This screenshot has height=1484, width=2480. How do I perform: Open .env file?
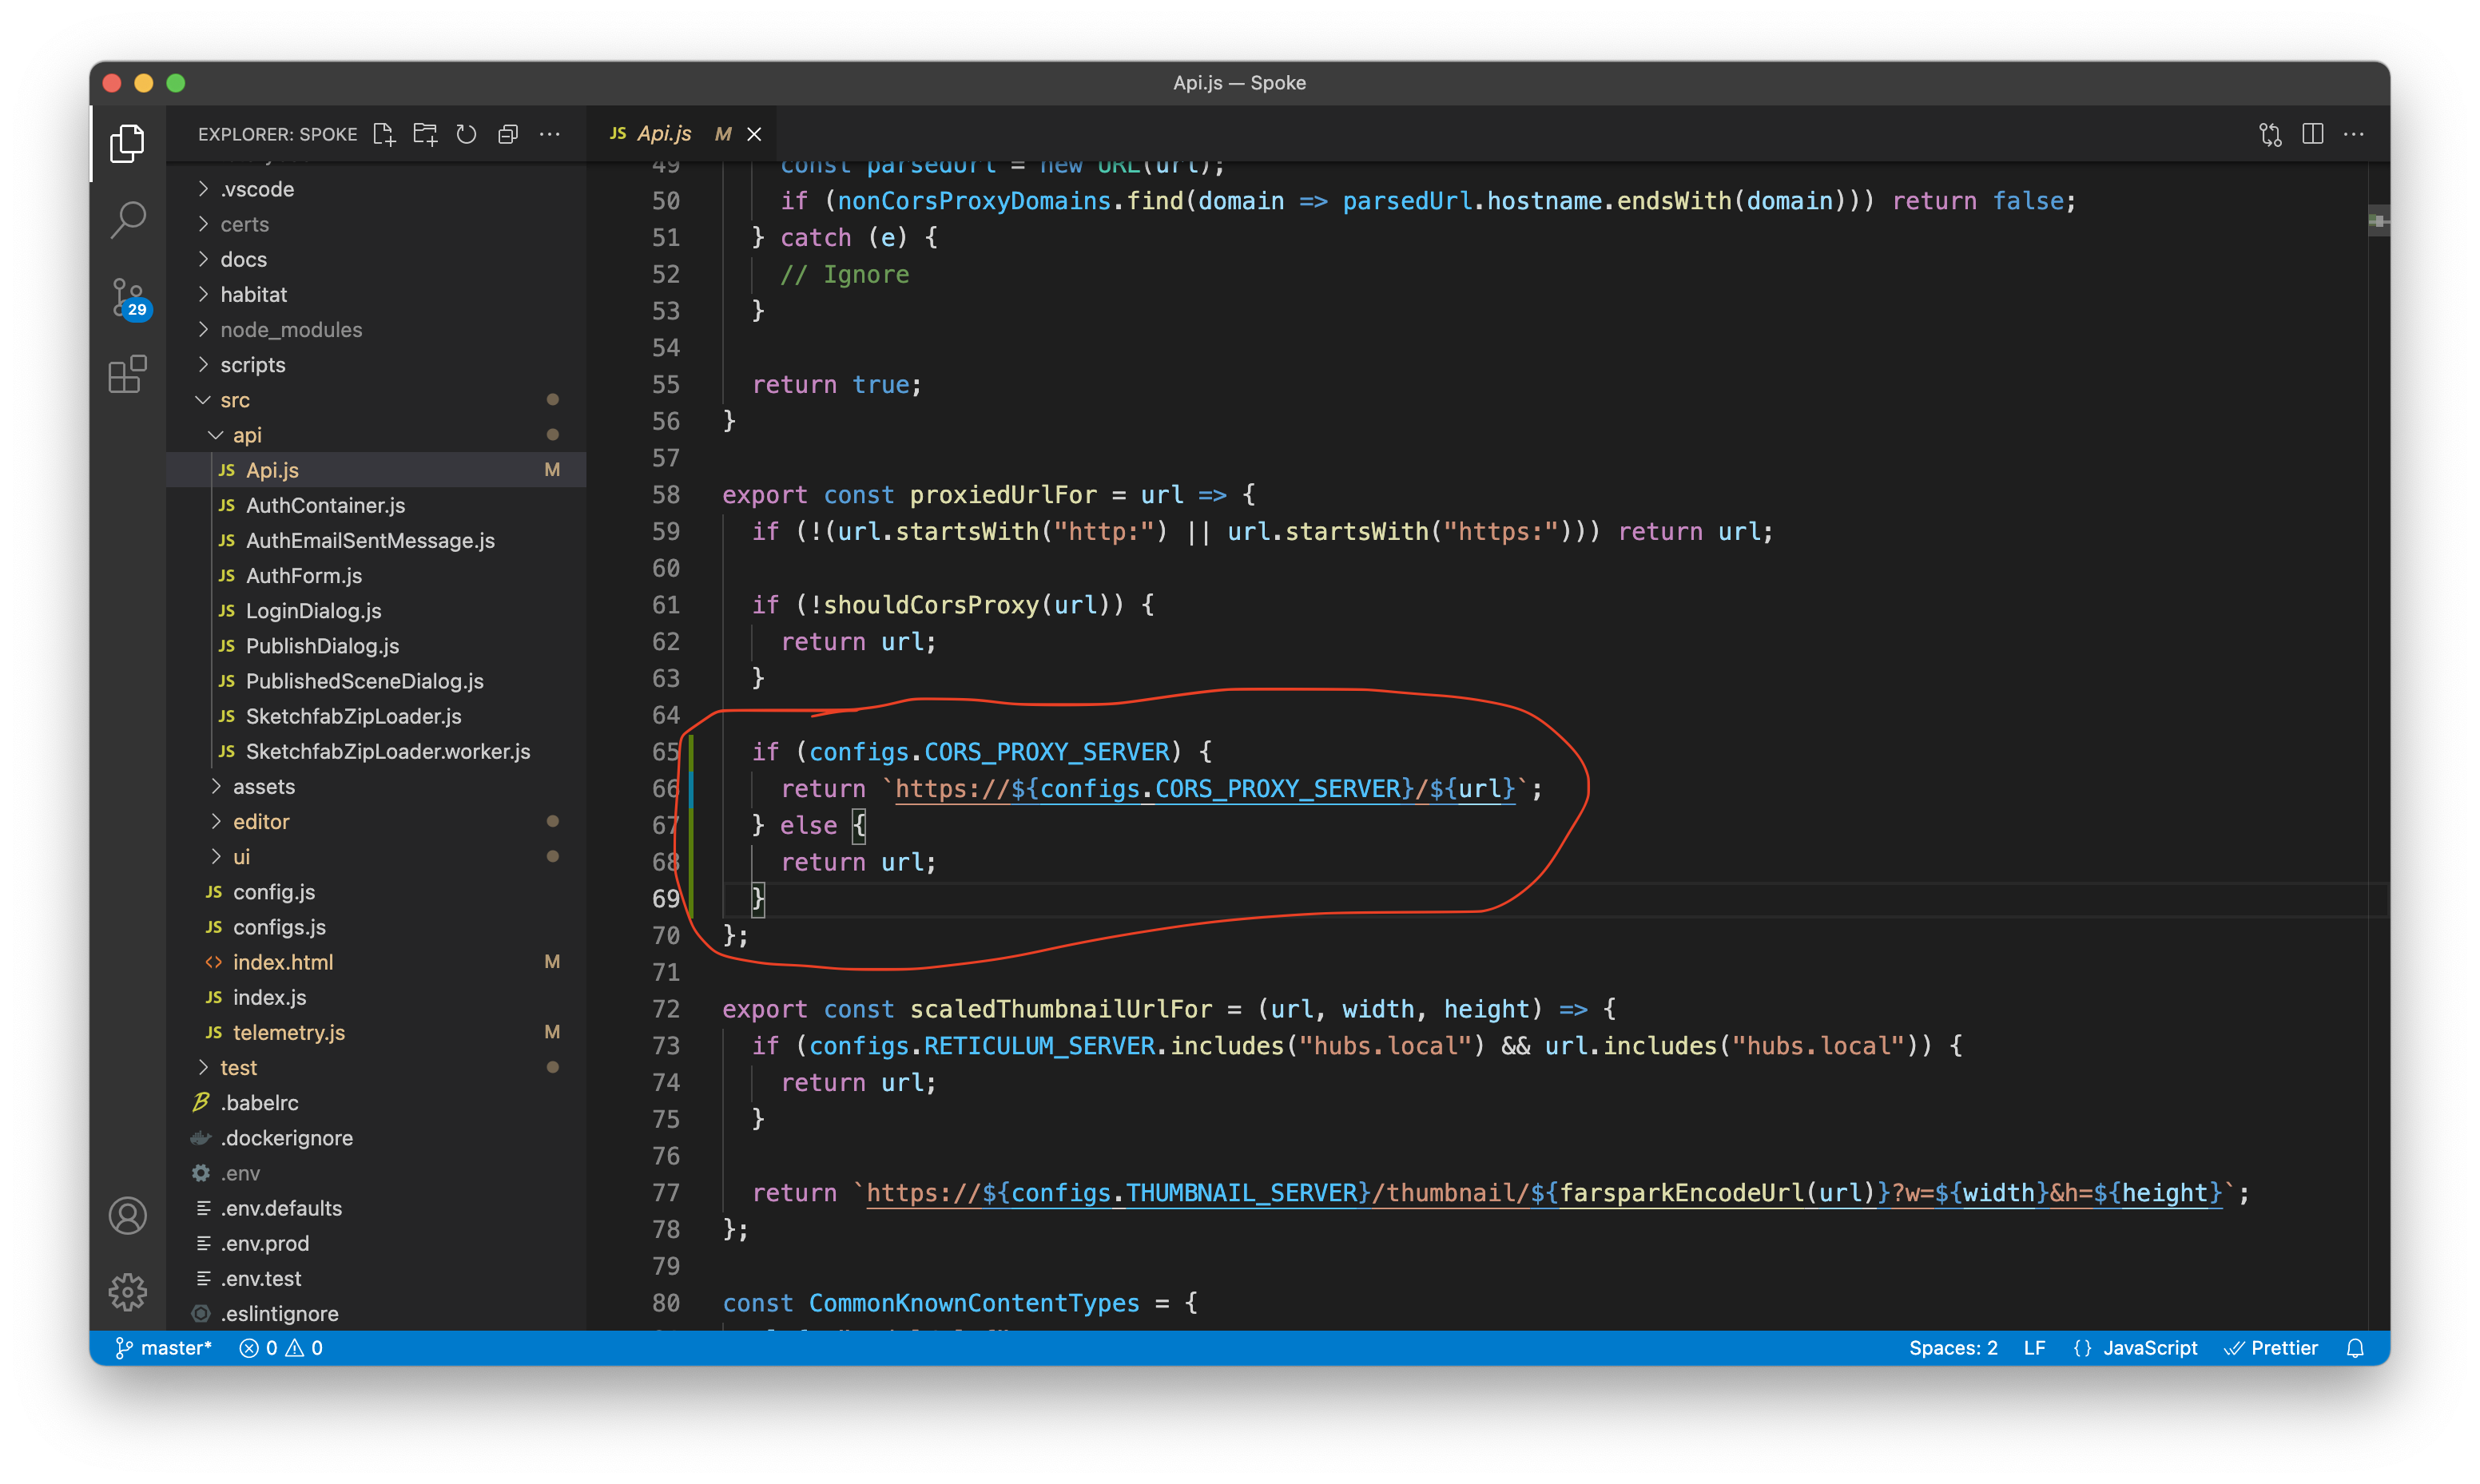[x=376, y=1173]
